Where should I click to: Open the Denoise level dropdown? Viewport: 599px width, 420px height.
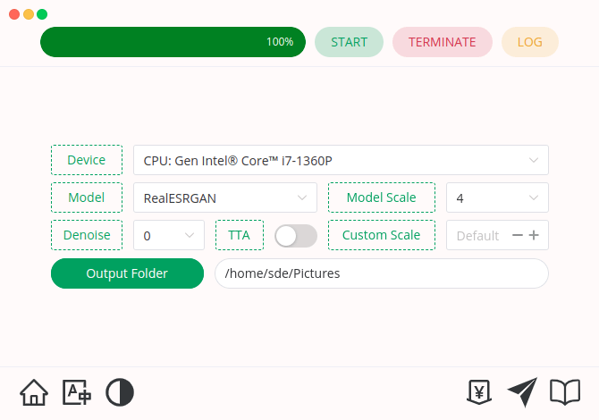pyautogui.click(x=169, y=235)
